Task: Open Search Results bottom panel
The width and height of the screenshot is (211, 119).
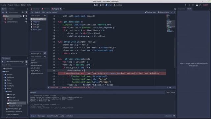Action: click(x=52, y=116)
